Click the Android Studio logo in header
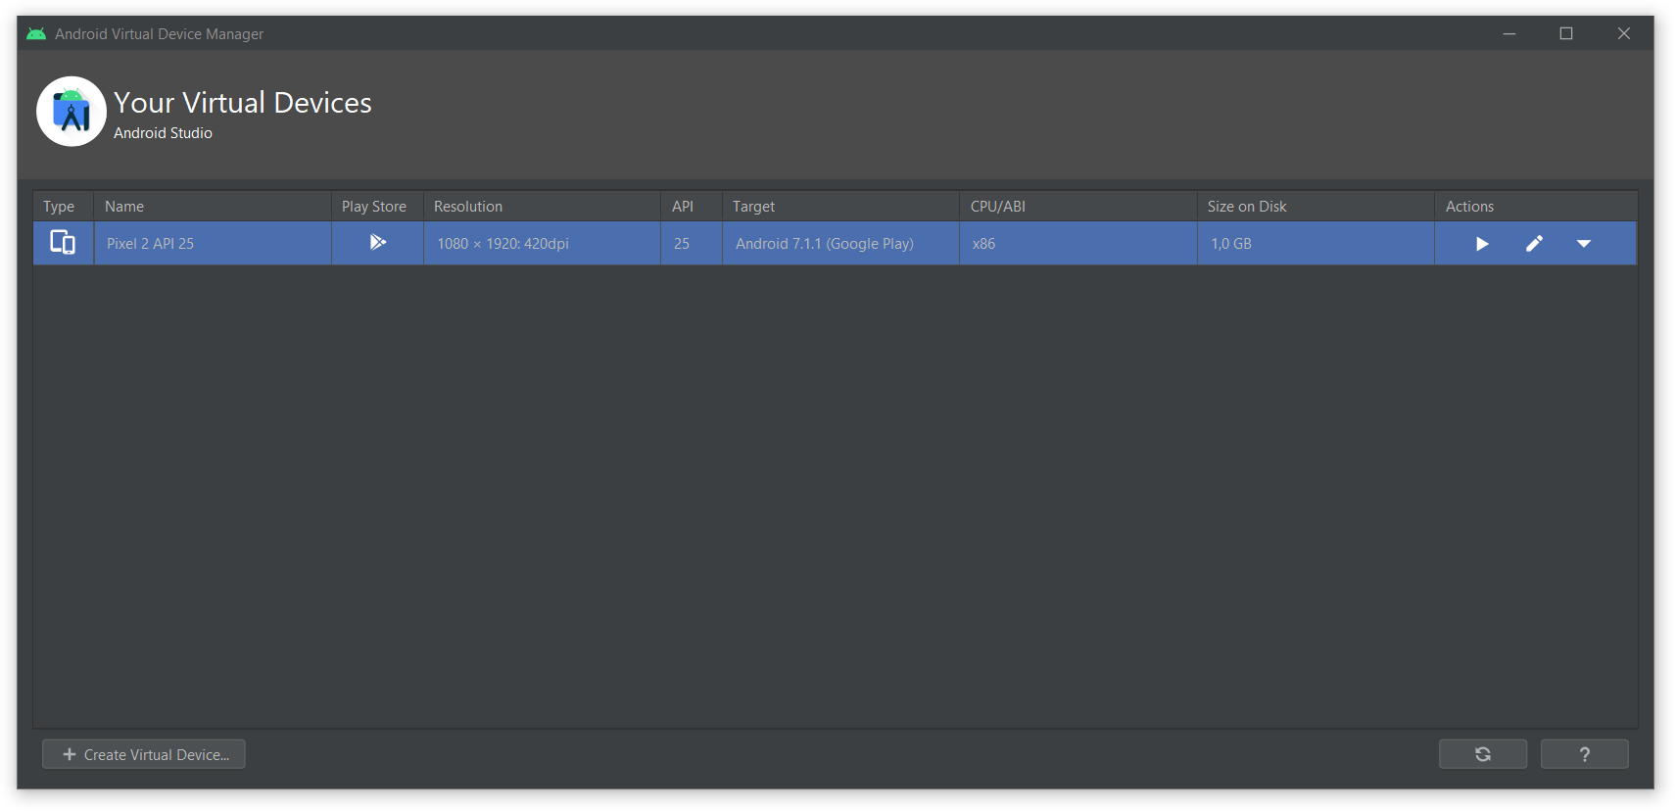Viewport: 1675px width, 811px height. tap(72, 112)
